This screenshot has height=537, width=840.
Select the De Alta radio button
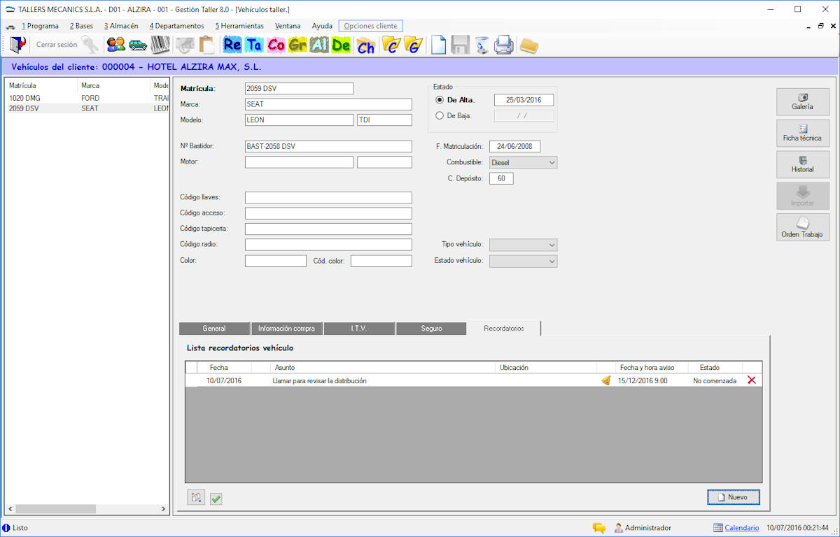tap(440, 100)
